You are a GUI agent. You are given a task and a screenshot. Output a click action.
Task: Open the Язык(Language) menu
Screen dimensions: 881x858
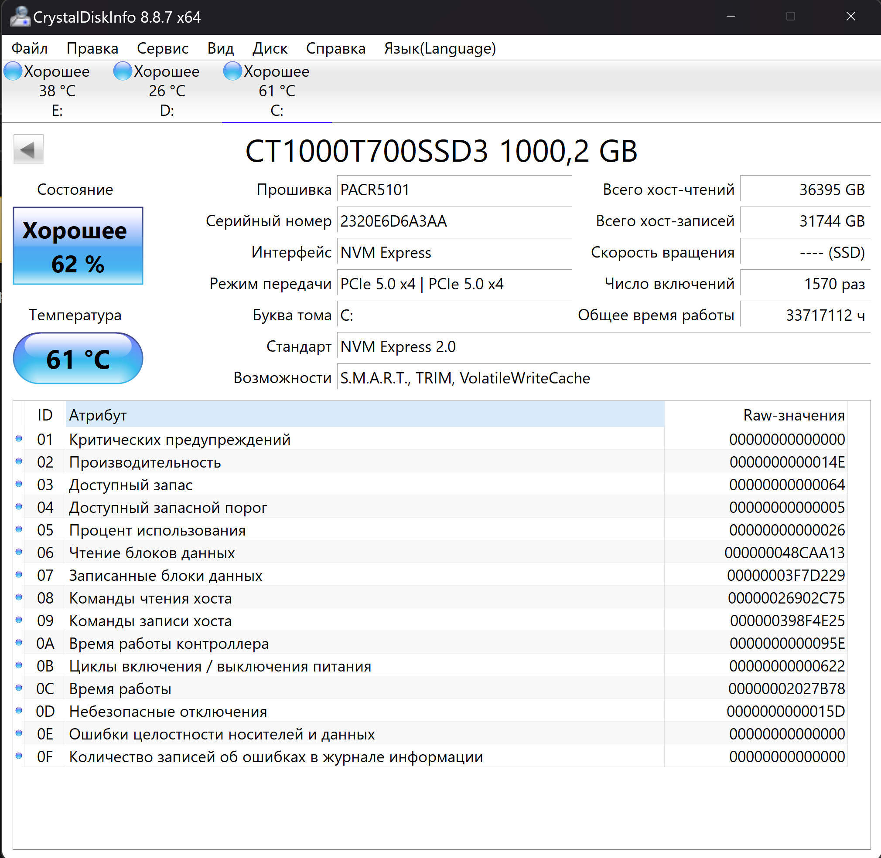pos(440,48)
